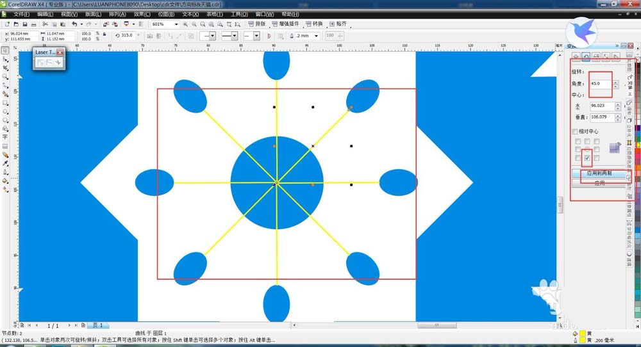Click the Save icon in toolbar
This screenshot has height=347, width=641.
(x=24, y=24)
